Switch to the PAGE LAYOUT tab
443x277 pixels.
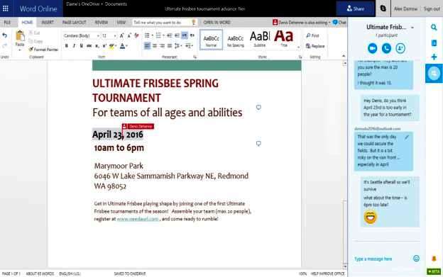[75, 22]
